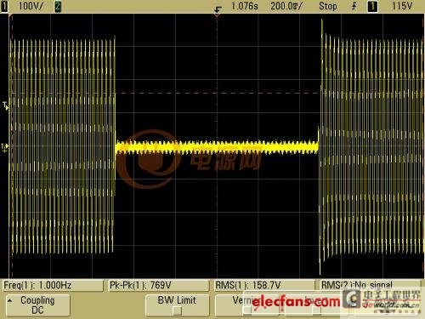Click the 115V trigger level readout

[402, 6]
